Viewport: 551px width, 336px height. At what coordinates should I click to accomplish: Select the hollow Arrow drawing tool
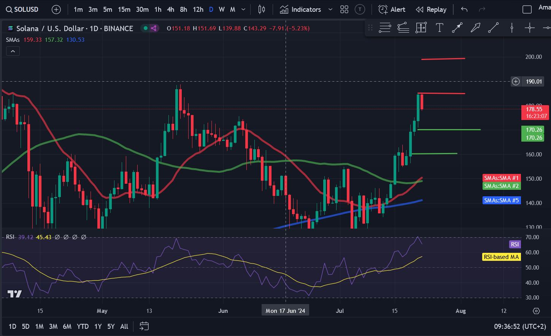(x=475, y=28)
